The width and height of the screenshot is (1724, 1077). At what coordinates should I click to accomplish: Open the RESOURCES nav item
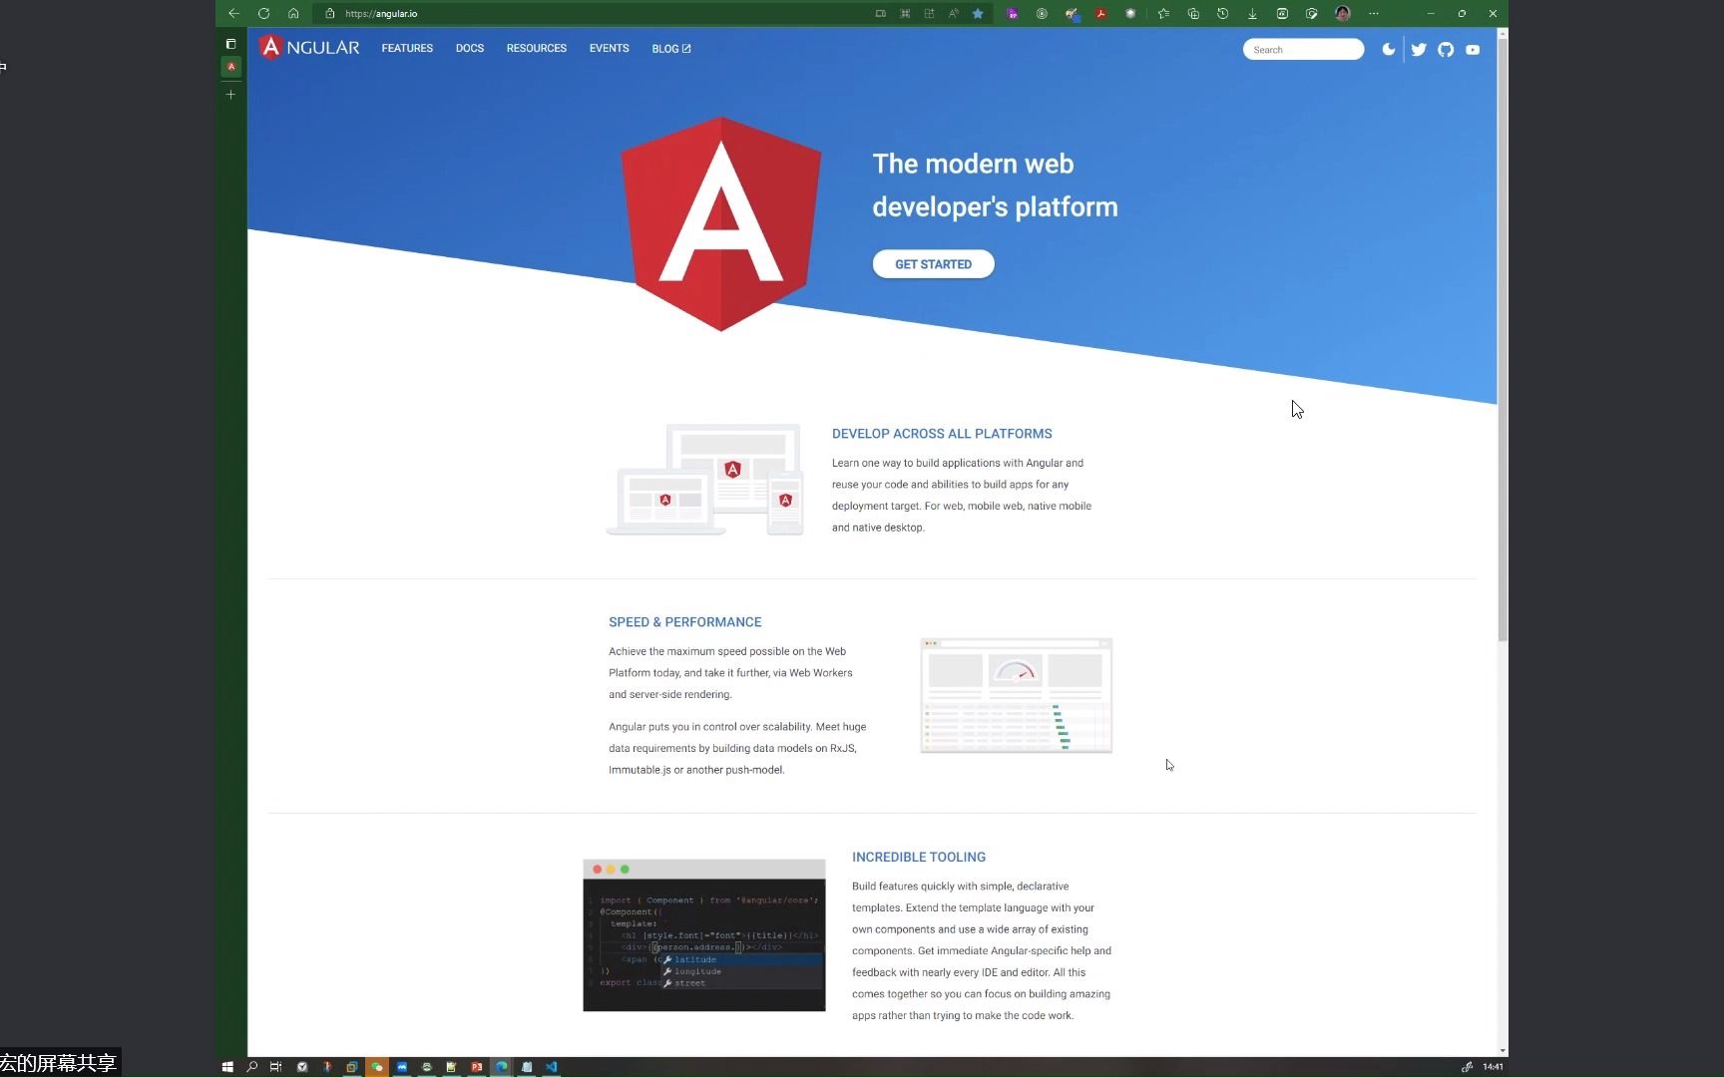pyautogui.click(x=537, y=48)
